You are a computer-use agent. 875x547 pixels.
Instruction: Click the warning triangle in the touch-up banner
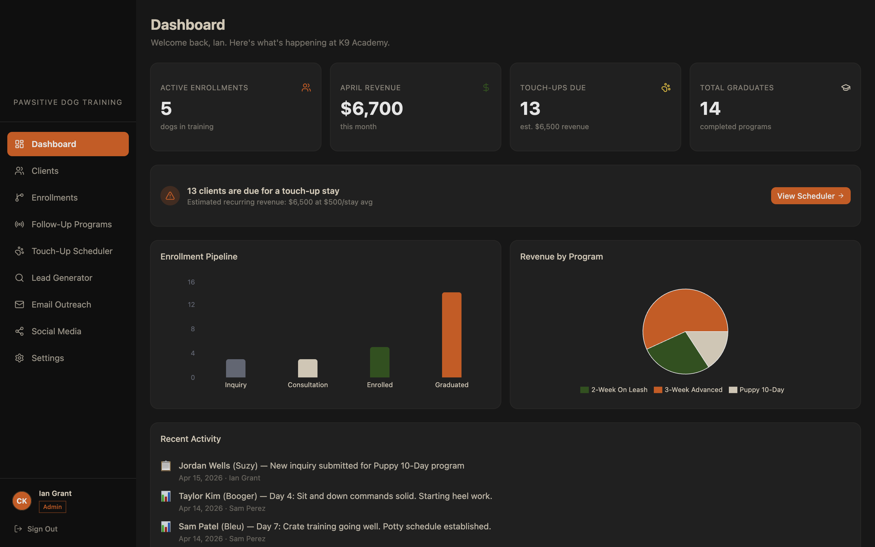(x=170, y=195)
